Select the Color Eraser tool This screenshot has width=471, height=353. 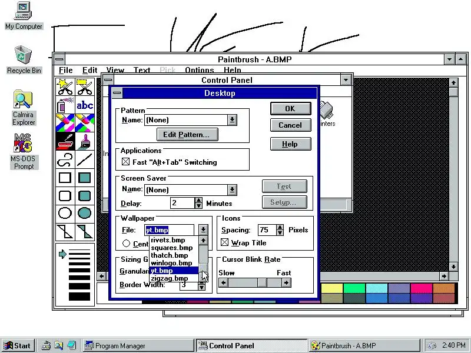point(65,123)
